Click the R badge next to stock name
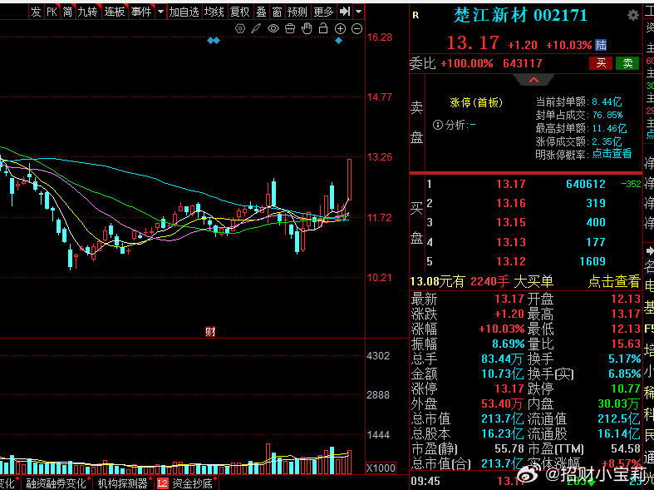The image size is (654, 490). tap(416, 16)
